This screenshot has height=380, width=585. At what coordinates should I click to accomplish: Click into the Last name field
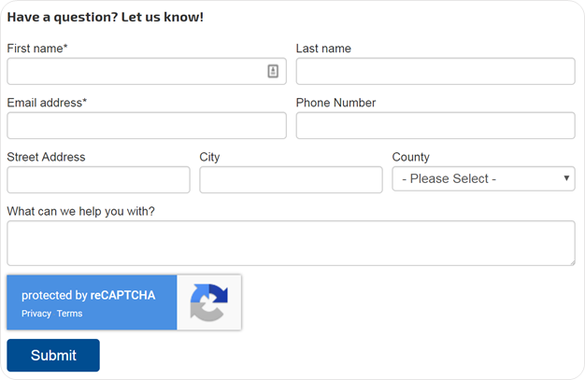click(435, 71)
